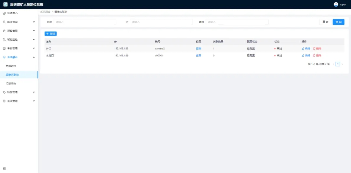The width and height of the screenshot is (351, 173).
Task: Collapse the sidebar with the bottom fold icon
Action: tap(4, 168)
